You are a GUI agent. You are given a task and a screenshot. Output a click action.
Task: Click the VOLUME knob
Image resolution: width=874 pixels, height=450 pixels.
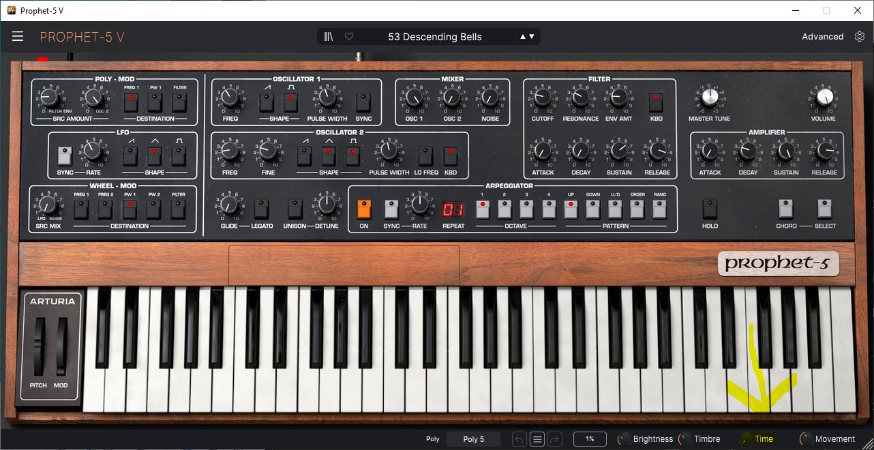(824, 97)
